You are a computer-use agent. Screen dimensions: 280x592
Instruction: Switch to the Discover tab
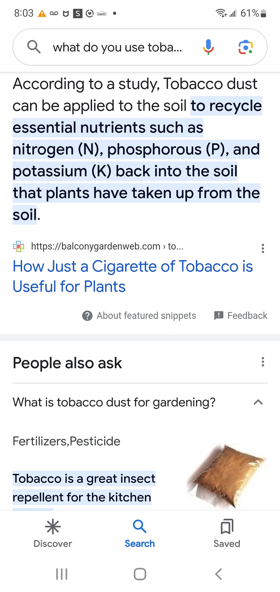coord(53,534)
